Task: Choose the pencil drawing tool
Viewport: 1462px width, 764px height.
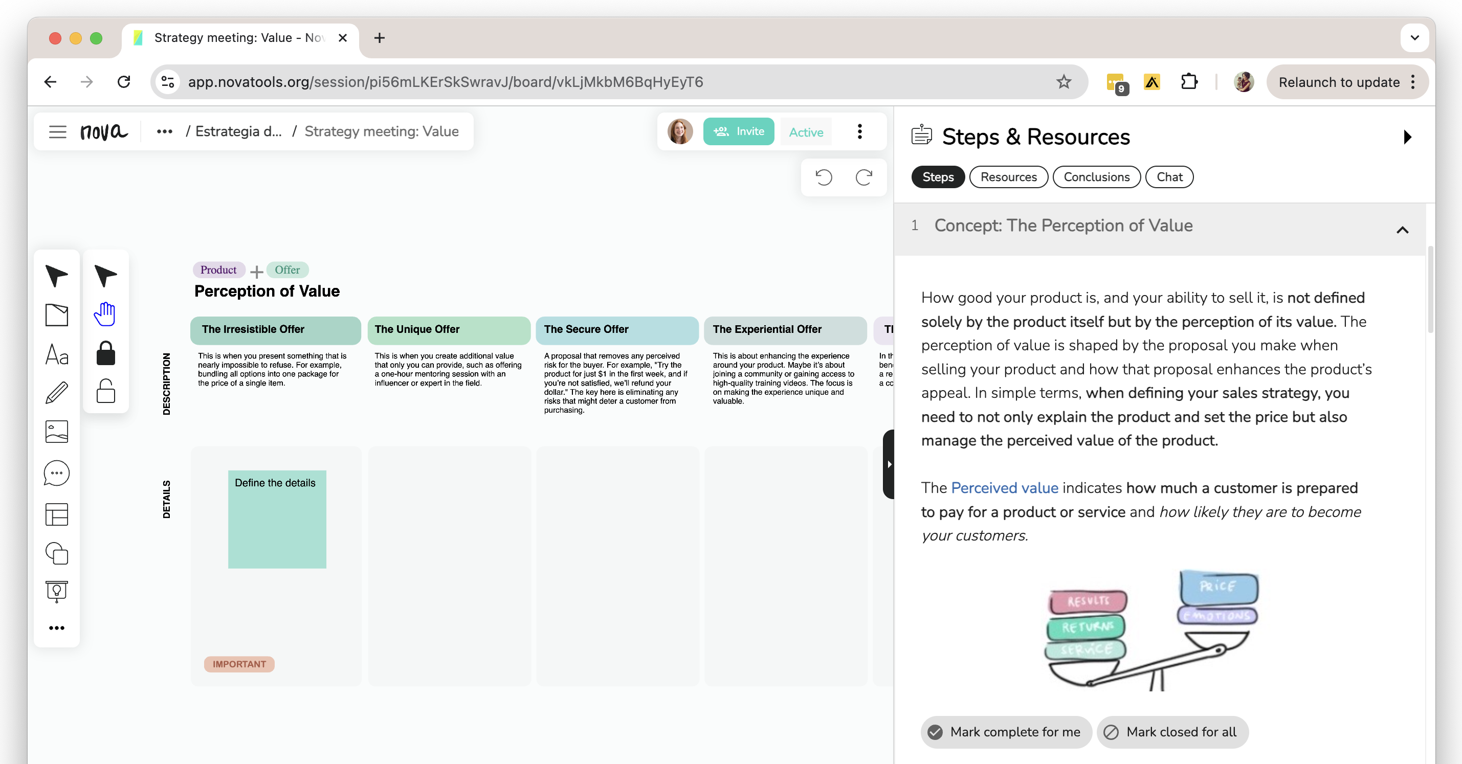Action: tap(56, 393)
